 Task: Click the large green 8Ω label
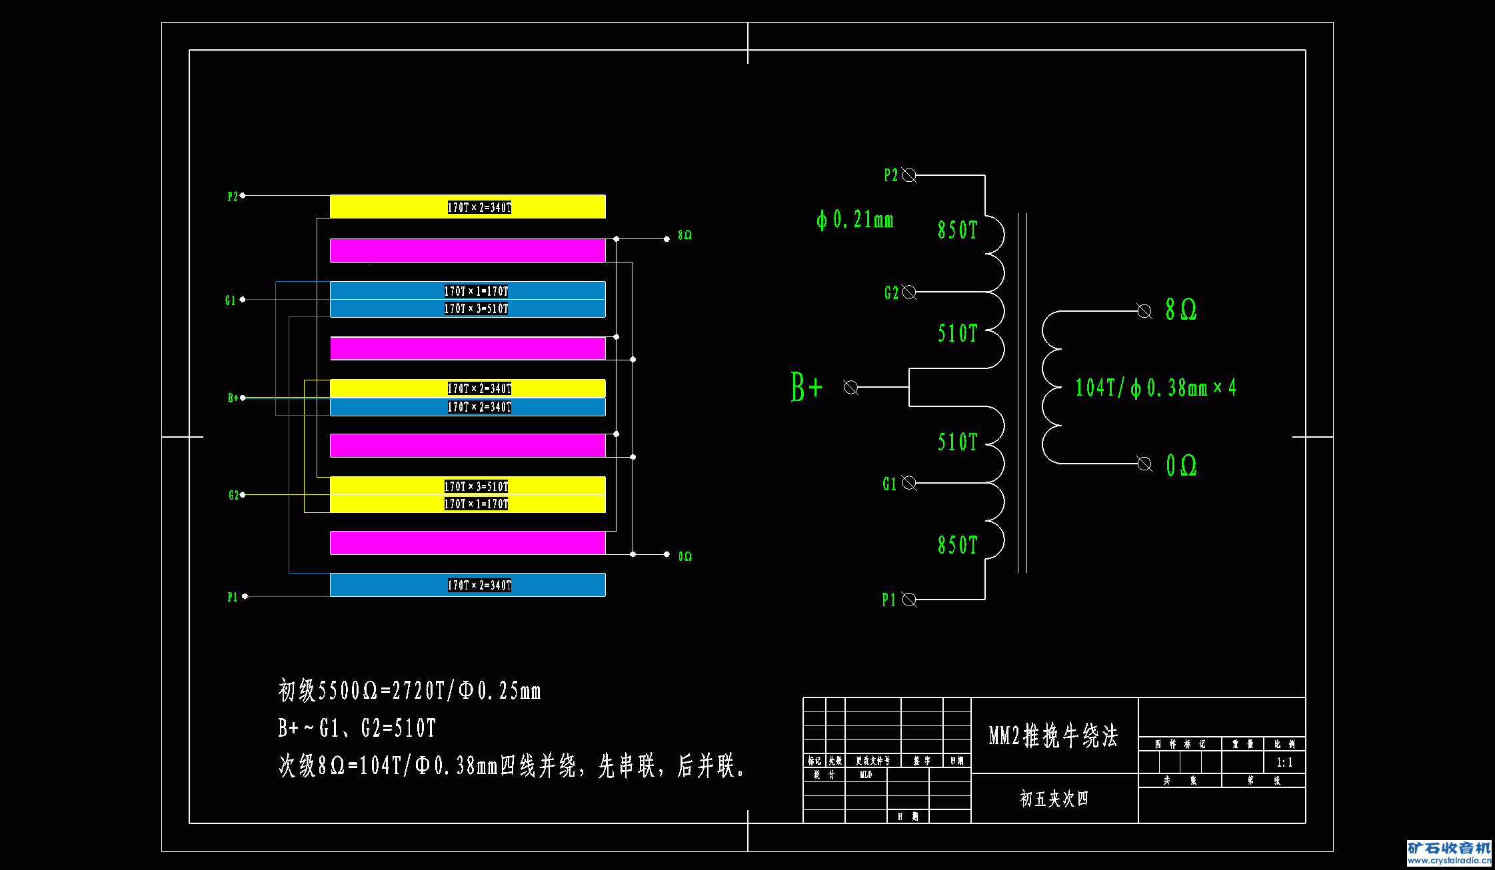tap(1181, 309)
